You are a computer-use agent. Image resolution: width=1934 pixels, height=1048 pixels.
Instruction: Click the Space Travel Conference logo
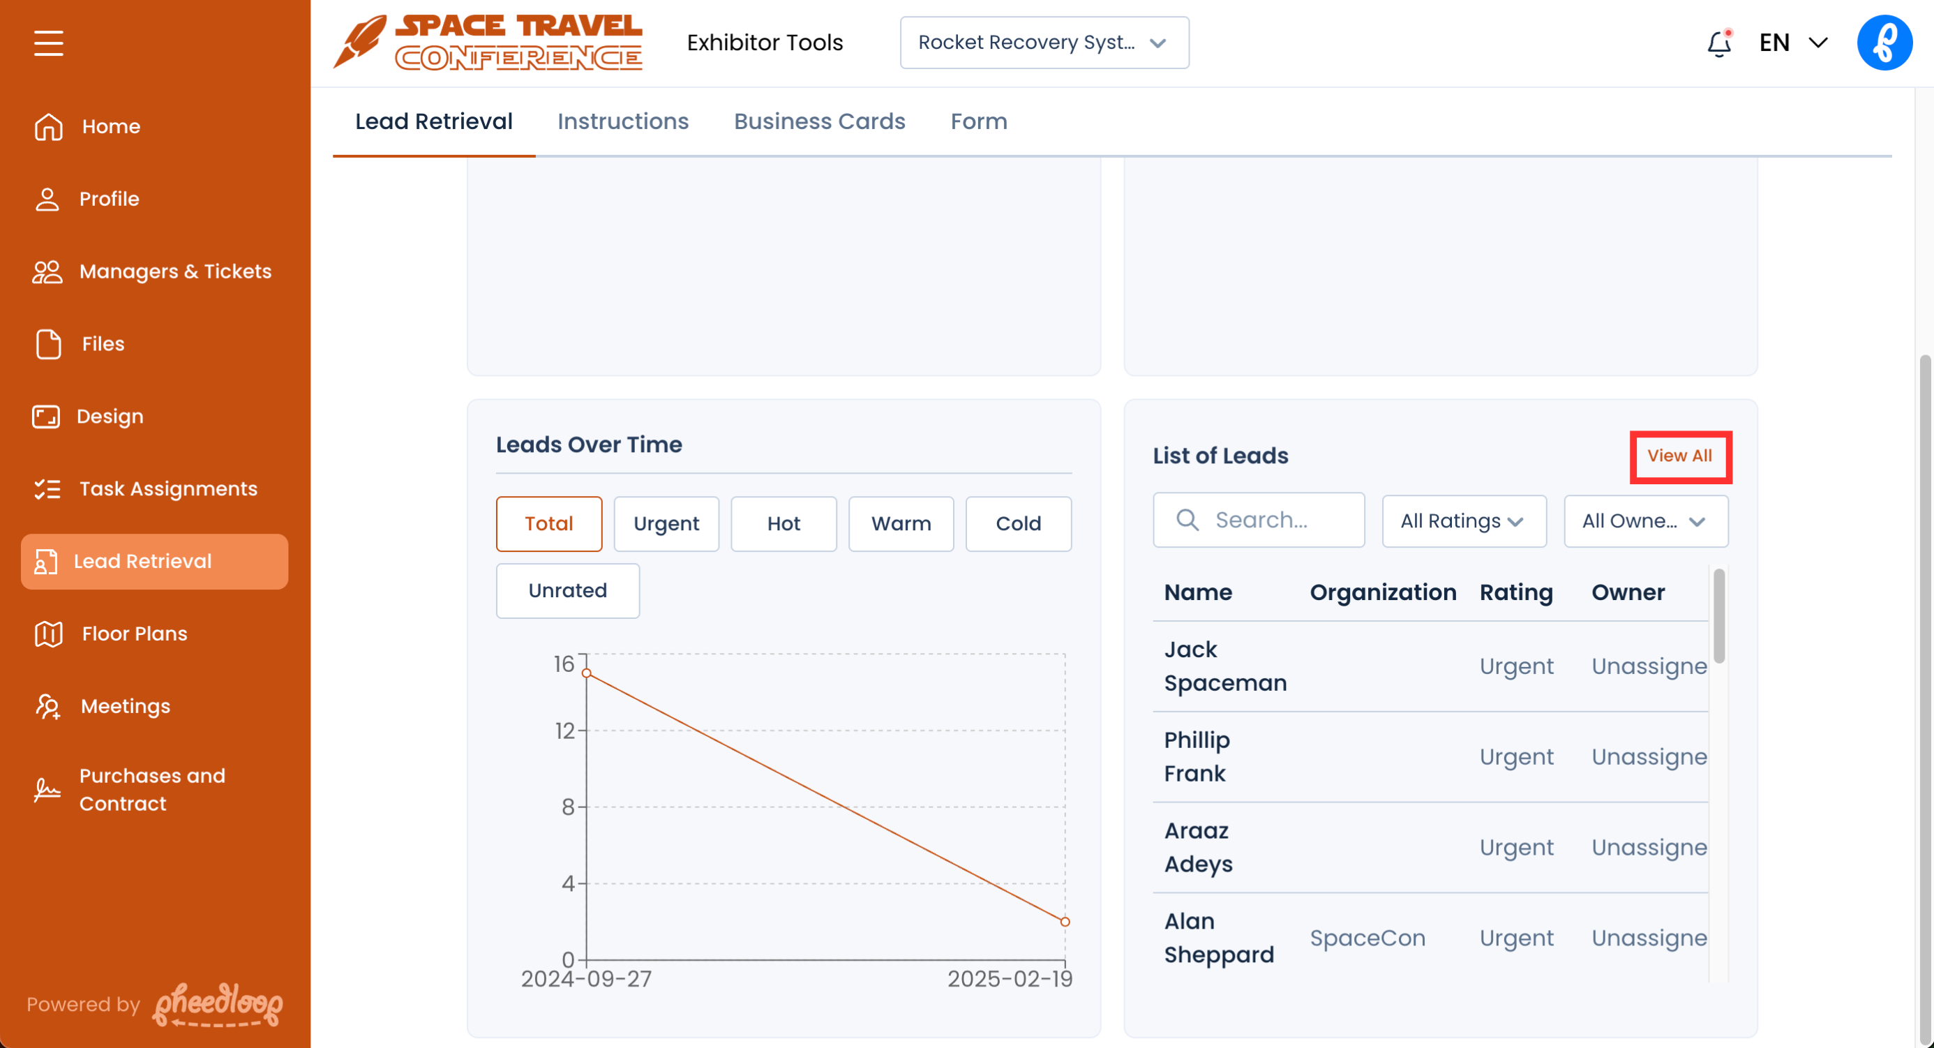pos(488,43)
